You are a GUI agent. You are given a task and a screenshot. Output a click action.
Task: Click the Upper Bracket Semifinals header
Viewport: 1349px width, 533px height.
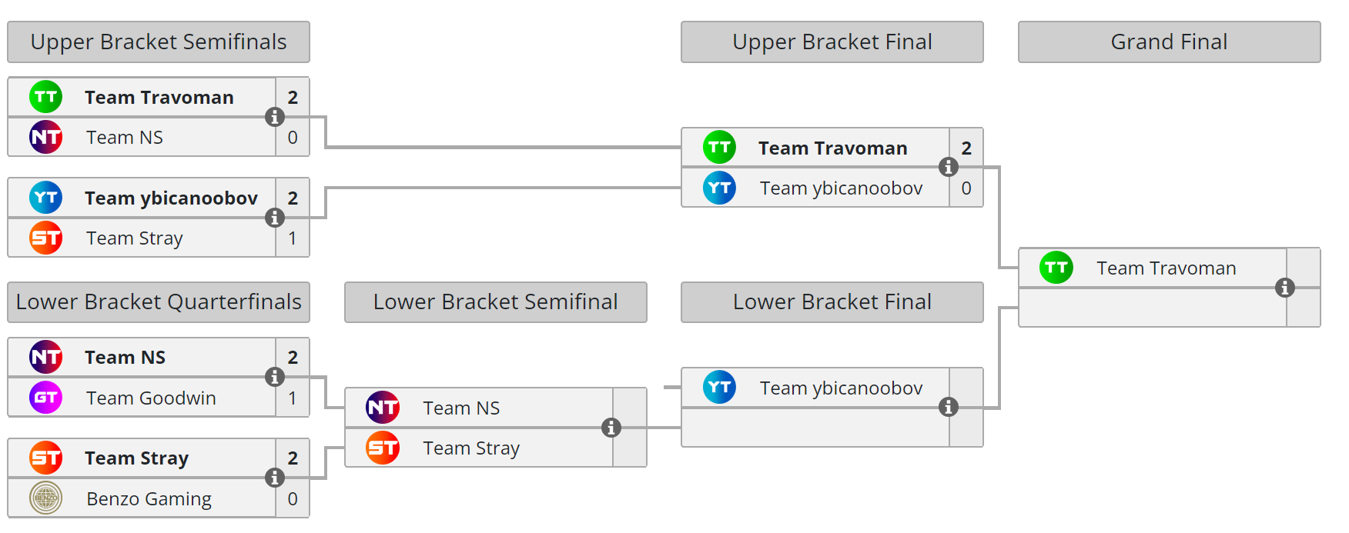click(x=159, y=42)
